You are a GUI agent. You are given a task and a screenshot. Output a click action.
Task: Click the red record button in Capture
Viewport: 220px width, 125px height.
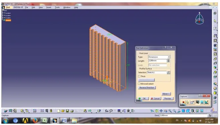point(183,102)
